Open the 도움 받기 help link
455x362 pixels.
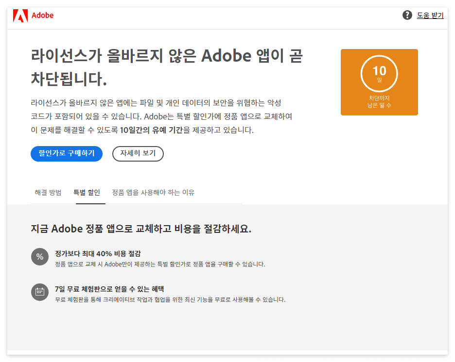(x=430, y=16)
